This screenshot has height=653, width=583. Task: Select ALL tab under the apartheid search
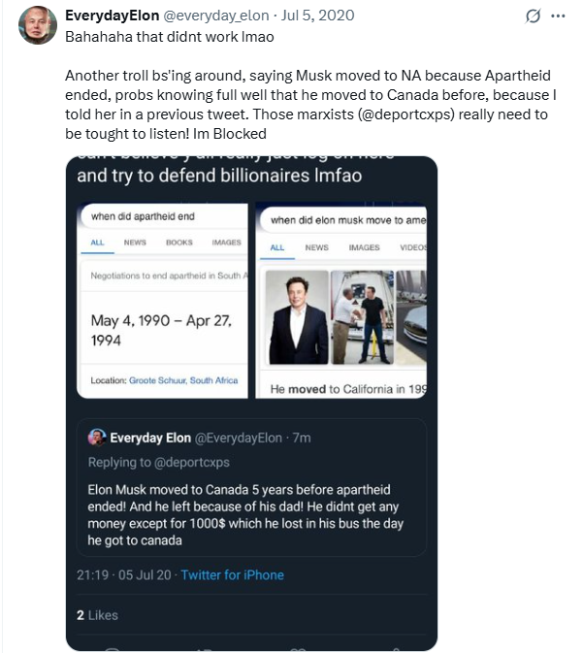pos(98,243)
